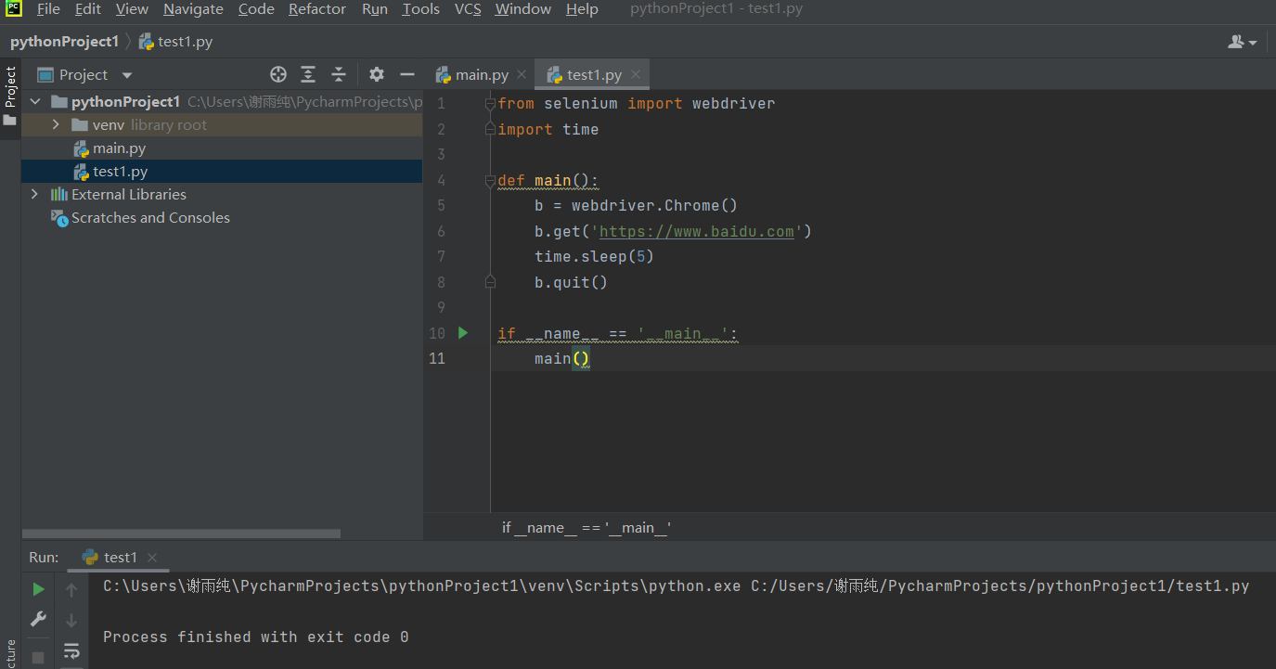Click the stop icon in Run toolbar
This screenshot has width=1276, height=669.
[38, 657]
